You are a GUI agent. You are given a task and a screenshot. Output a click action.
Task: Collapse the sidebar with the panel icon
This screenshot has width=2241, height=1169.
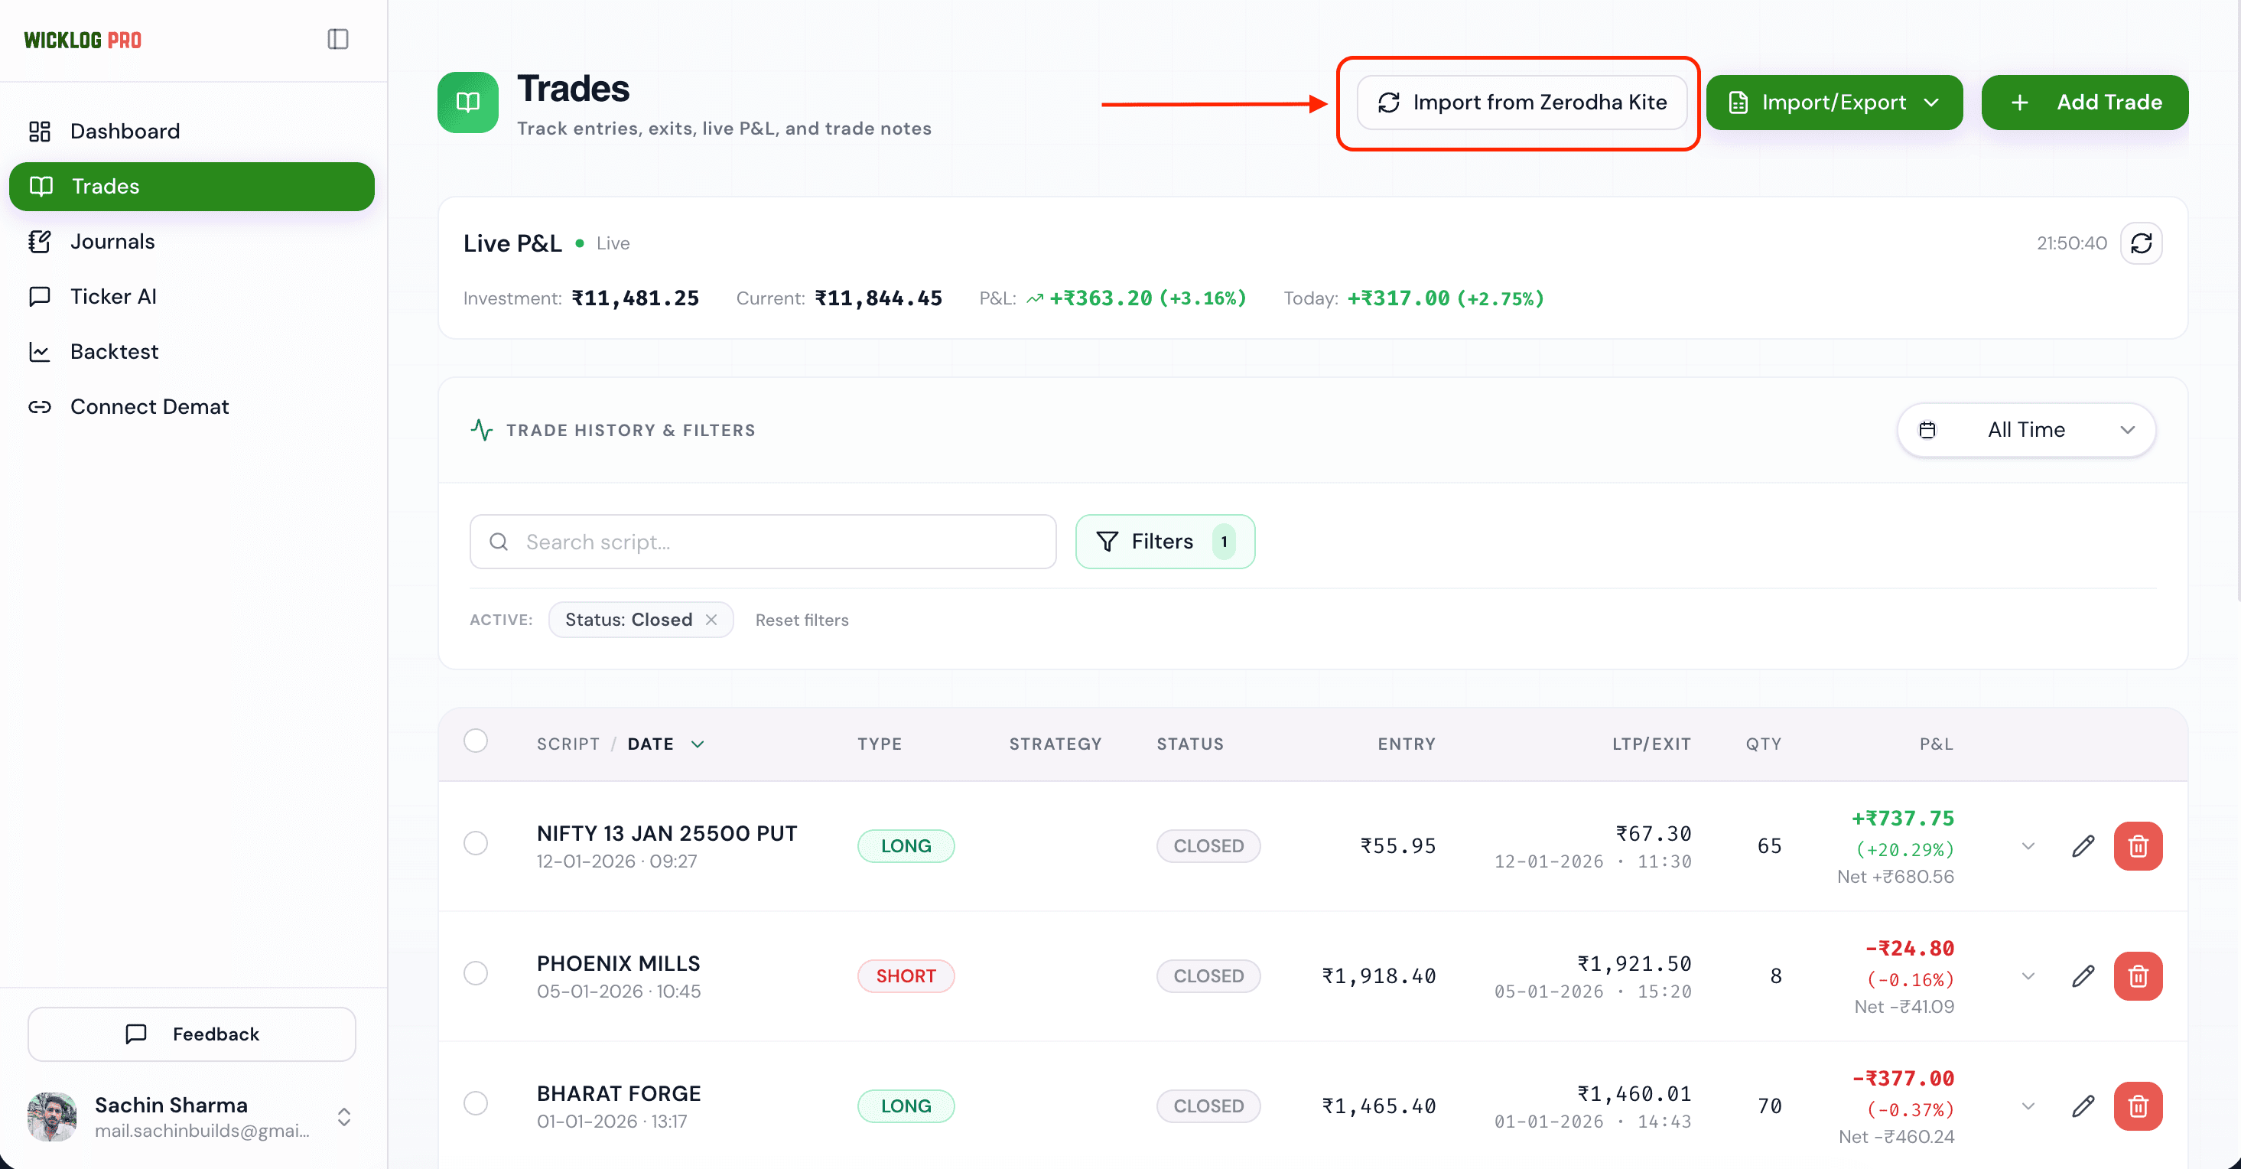click(x=337, y=39)
